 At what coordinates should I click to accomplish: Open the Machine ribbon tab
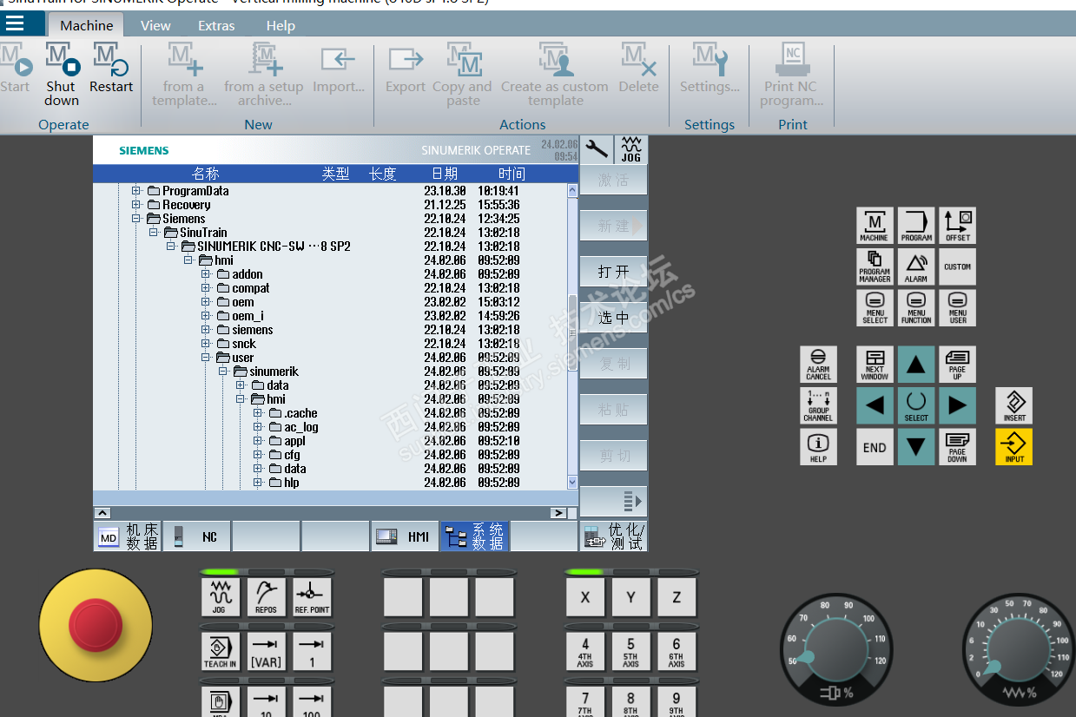point(86,25)
